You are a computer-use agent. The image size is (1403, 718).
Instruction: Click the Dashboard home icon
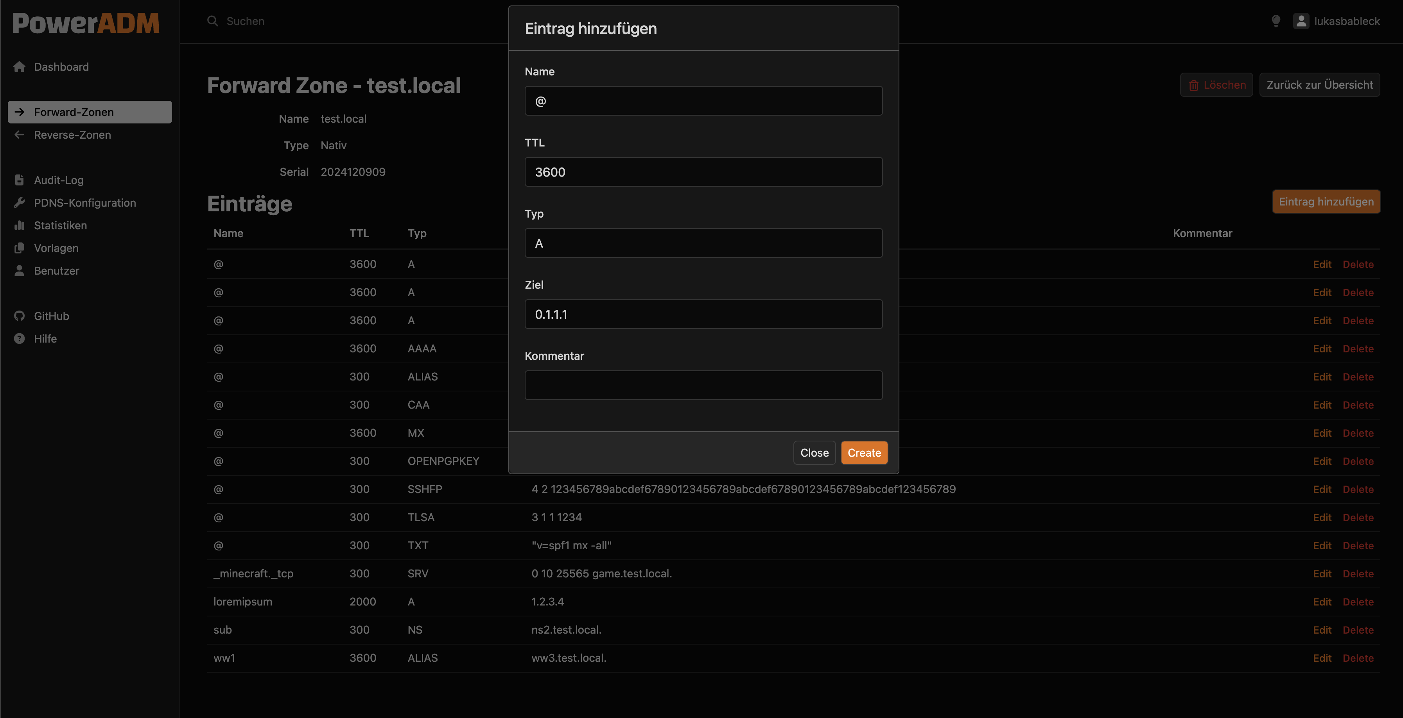pos(20,67)
